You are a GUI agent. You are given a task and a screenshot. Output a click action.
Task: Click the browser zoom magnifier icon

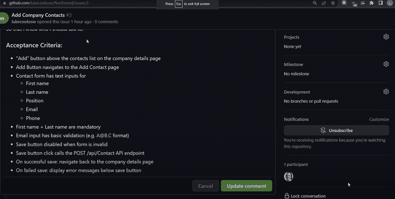(x=315, y=3)
